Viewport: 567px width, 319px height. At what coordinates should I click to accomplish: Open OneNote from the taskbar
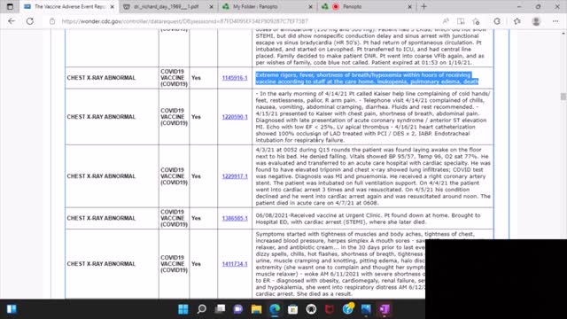point(384,309)
